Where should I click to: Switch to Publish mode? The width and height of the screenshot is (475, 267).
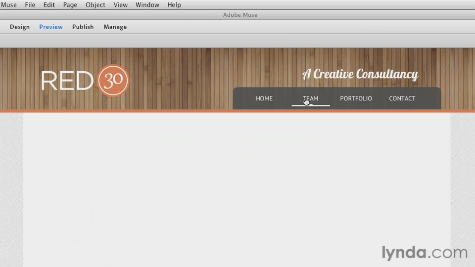(83, 27)
